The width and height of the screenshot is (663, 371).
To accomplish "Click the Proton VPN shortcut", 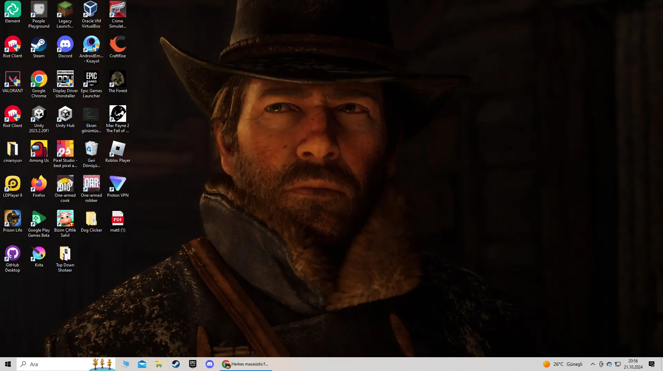I will (117, 187).
